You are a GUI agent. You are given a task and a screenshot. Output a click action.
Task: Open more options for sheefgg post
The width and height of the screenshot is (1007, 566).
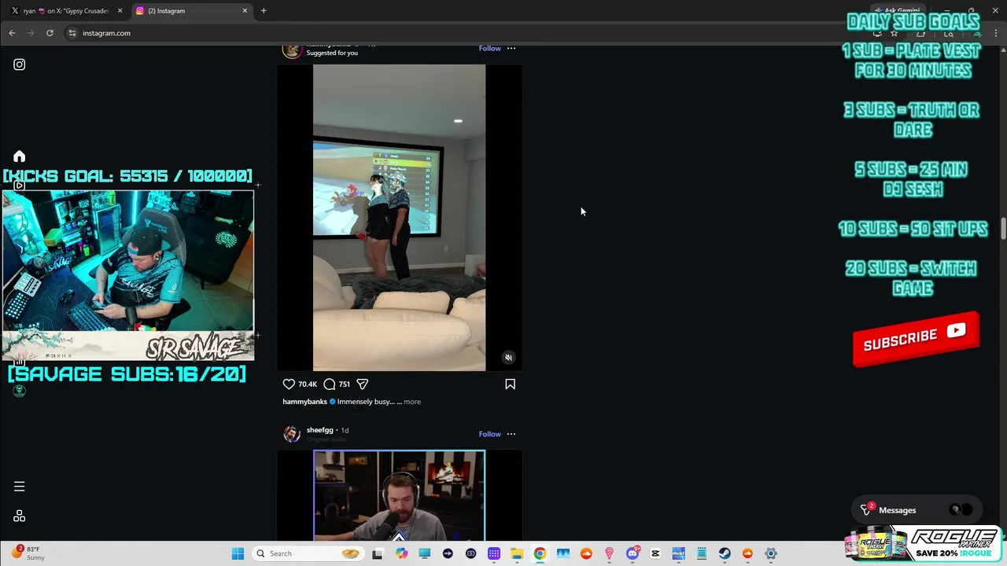[x=511, y=434]
